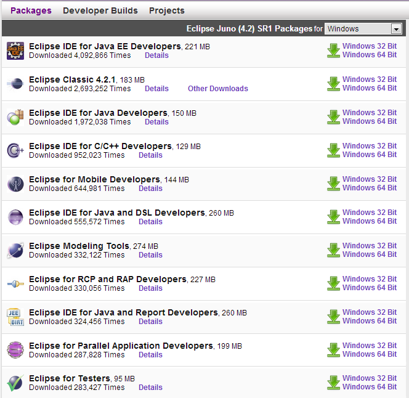This screenshot has height=398, width=409.
Task: Click the Java Developers package icon
Action: tap(15, 117)
